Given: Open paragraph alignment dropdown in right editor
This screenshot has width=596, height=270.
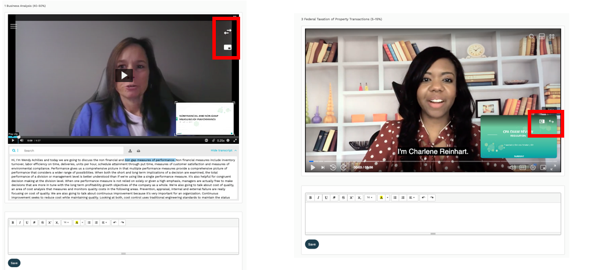Looking at the screenshot, I should (x=413, y=198).
